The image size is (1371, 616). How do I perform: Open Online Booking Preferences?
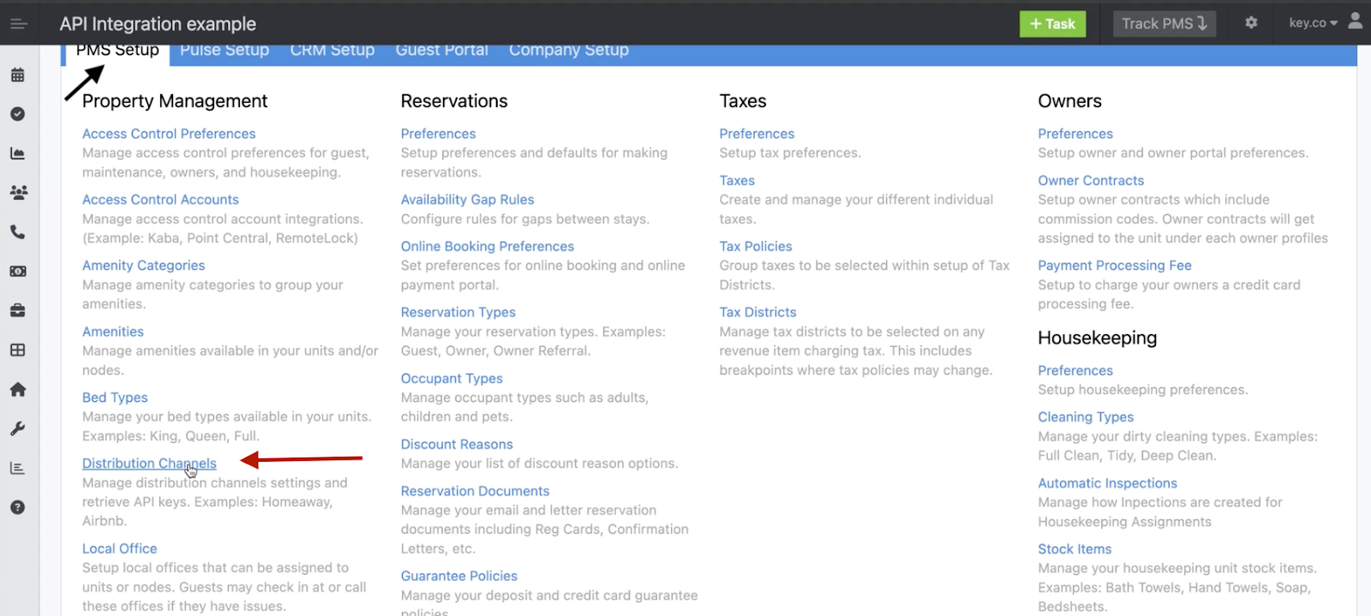click(488, 246)
